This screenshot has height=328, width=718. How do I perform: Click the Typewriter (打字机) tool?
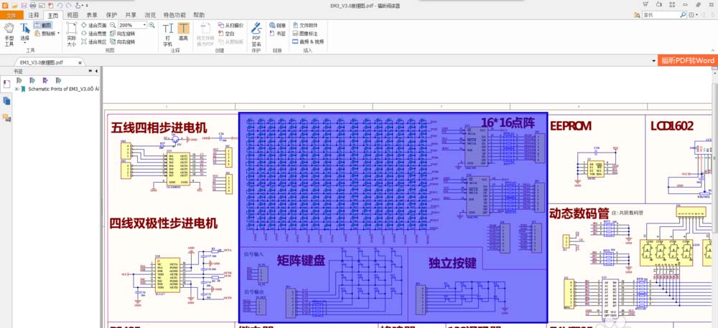tap(167, 33)
